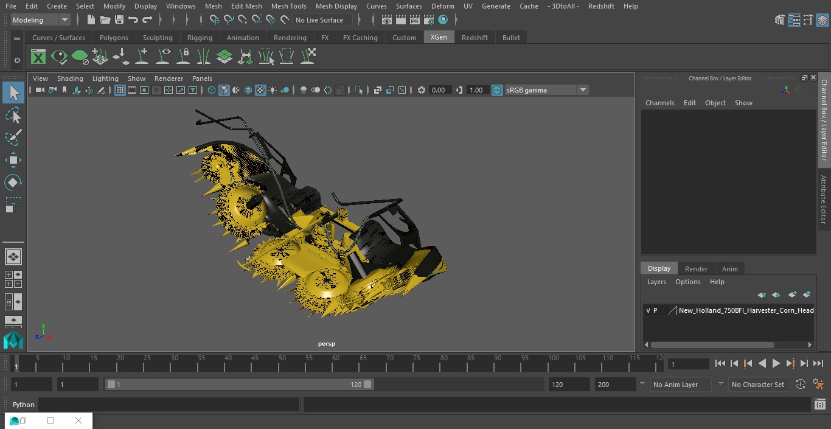Image resolution: width=831 pixels, height=429 pixels.
Task: Select the Scale tool in the toolbox
Action: (13, 205)
